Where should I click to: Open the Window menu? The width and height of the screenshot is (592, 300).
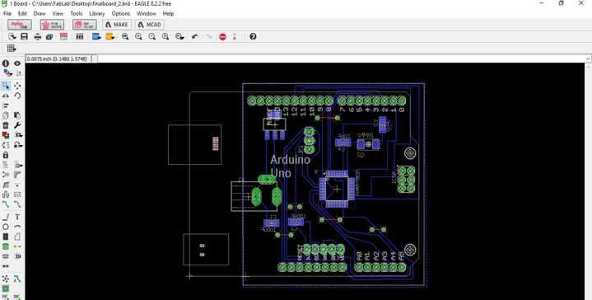(147, 14)
